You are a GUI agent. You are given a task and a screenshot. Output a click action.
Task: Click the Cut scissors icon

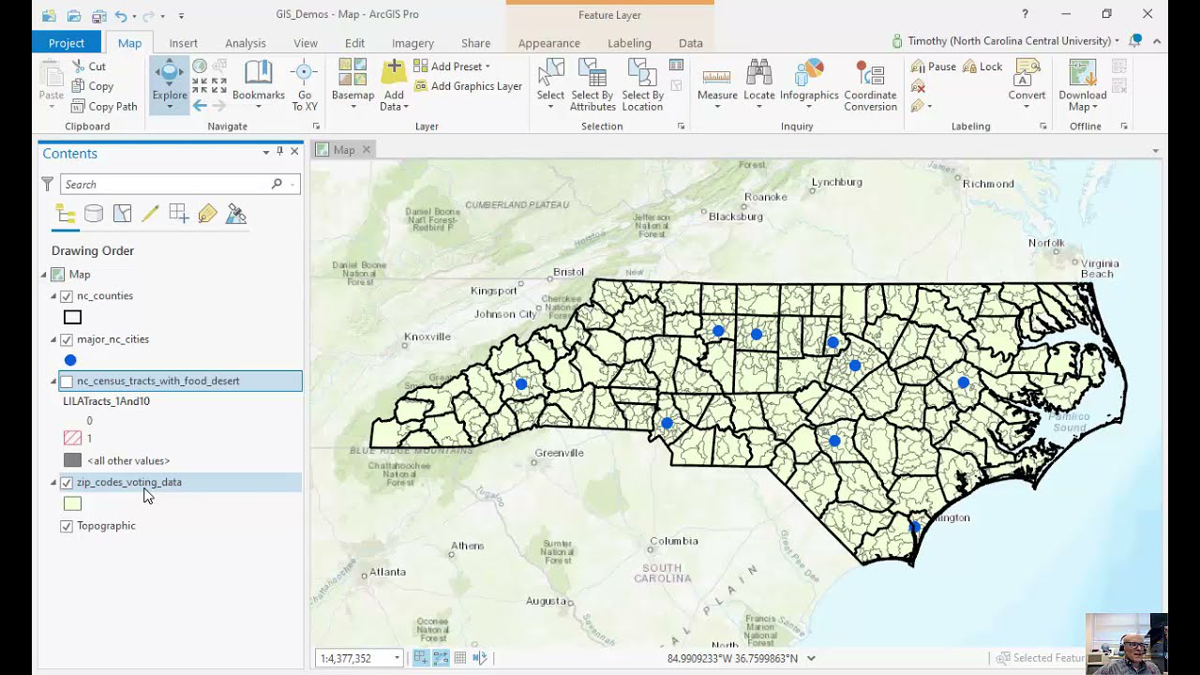pyautogui.click(x=77, y=67)
